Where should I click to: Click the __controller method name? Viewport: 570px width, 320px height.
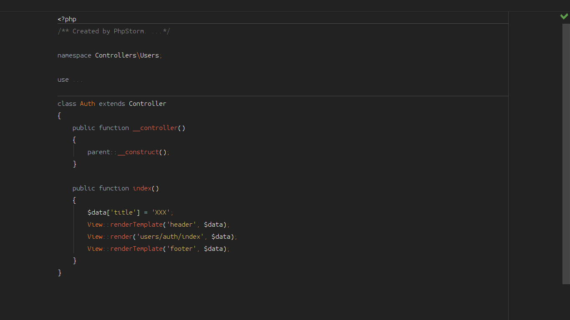tap(155, 128)
